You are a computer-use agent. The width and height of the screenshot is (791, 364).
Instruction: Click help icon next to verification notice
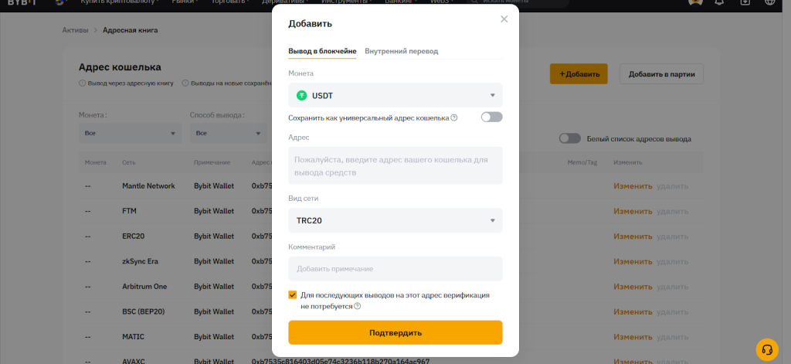tap(358, 306)
